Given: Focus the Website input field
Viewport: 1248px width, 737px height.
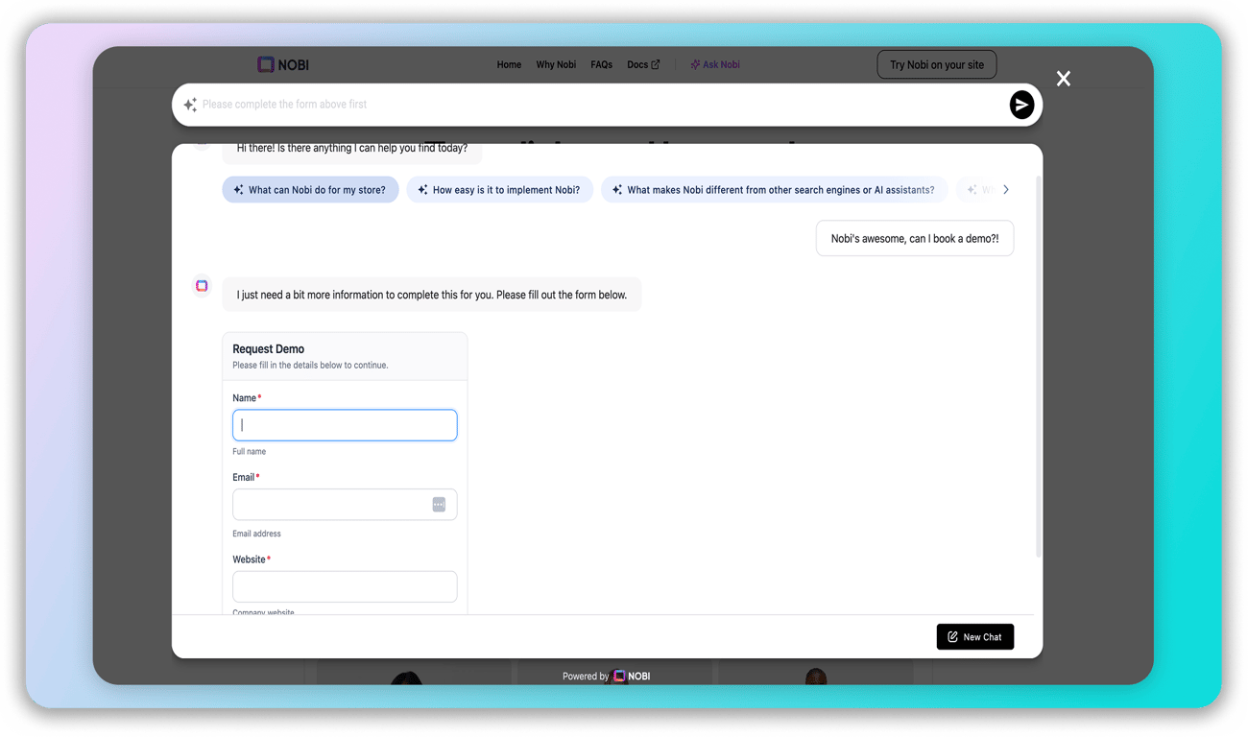Looking at the screenshot, I should (345, 586).
